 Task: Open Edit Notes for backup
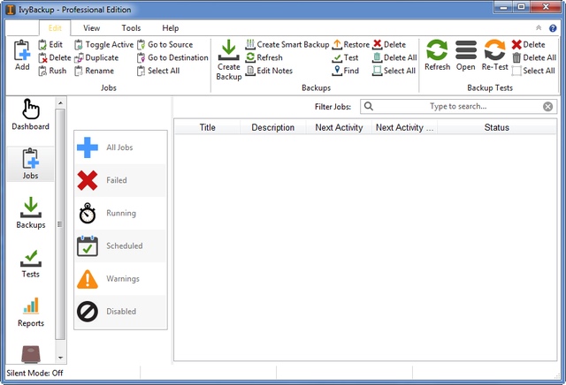coord(269,71)
